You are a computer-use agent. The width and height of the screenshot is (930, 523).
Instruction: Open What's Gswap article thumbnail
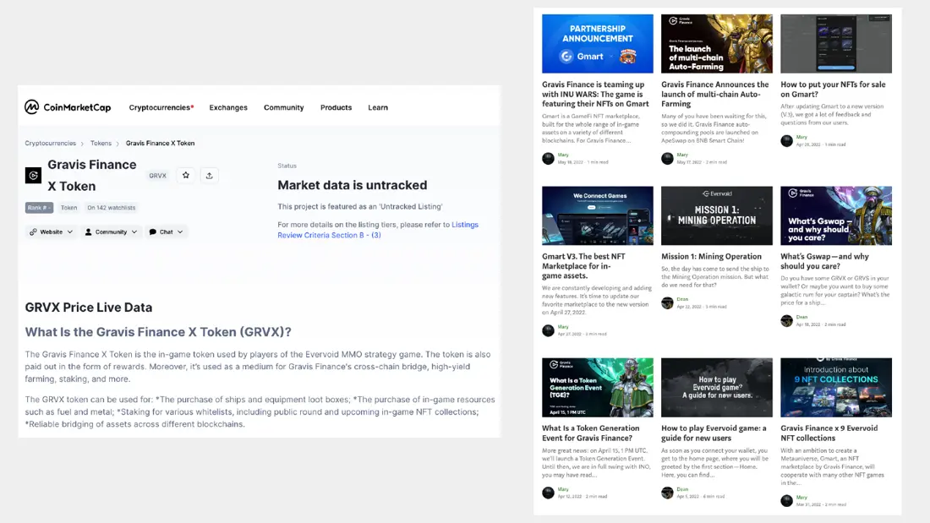[835, 215]
